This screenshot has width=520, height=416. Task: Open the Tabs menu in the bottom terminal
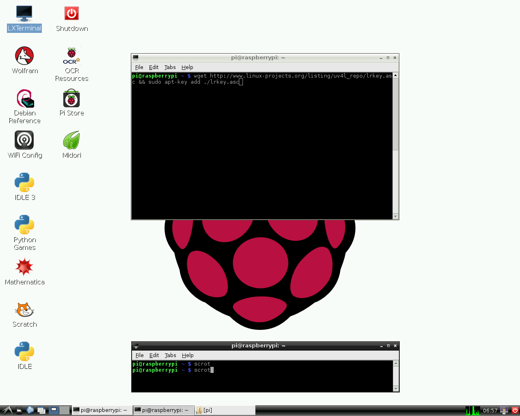coord(170,355)
